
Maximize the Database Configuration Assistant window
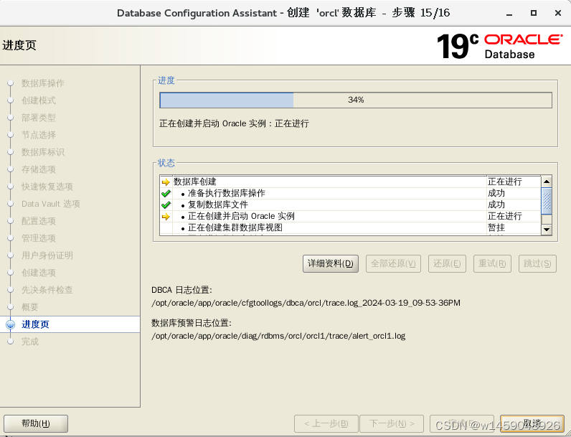534,13
